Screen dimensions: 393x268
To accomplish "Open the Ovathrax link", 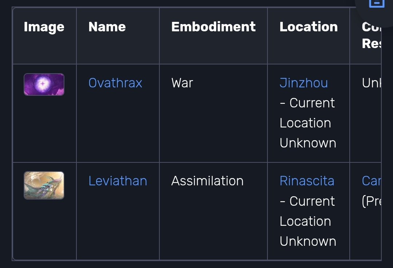I will coord(115,83).
